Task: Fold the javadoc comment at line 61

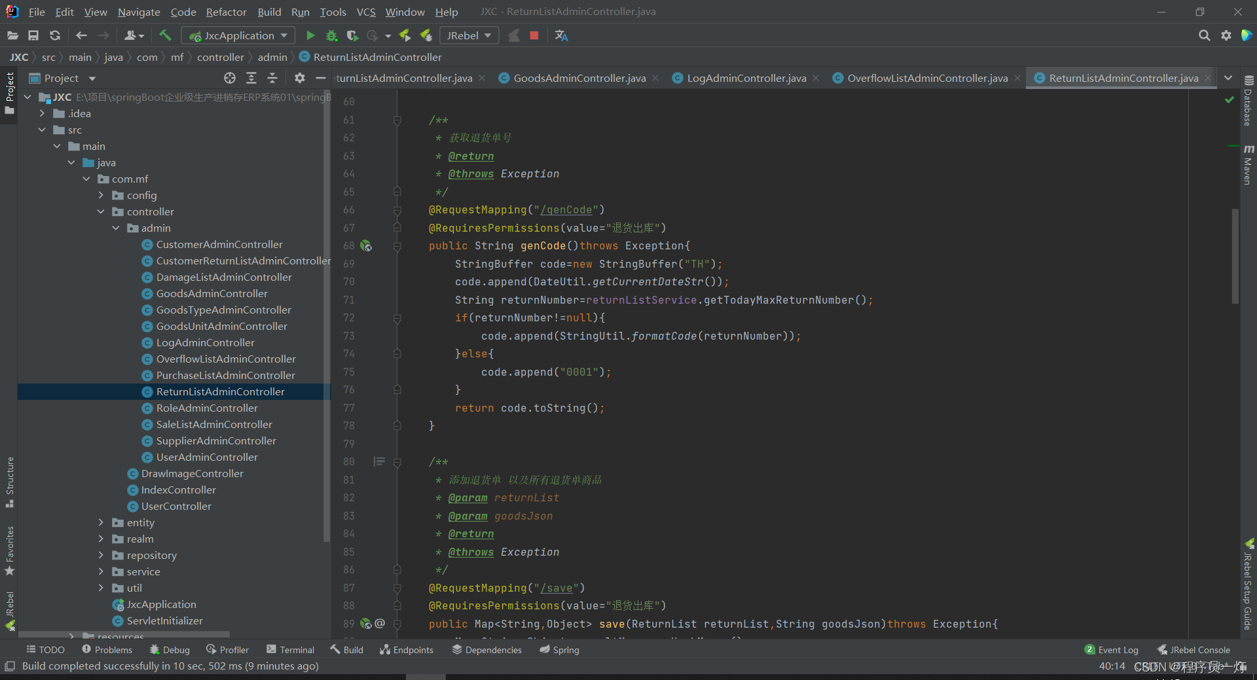Action: [397, 120]
